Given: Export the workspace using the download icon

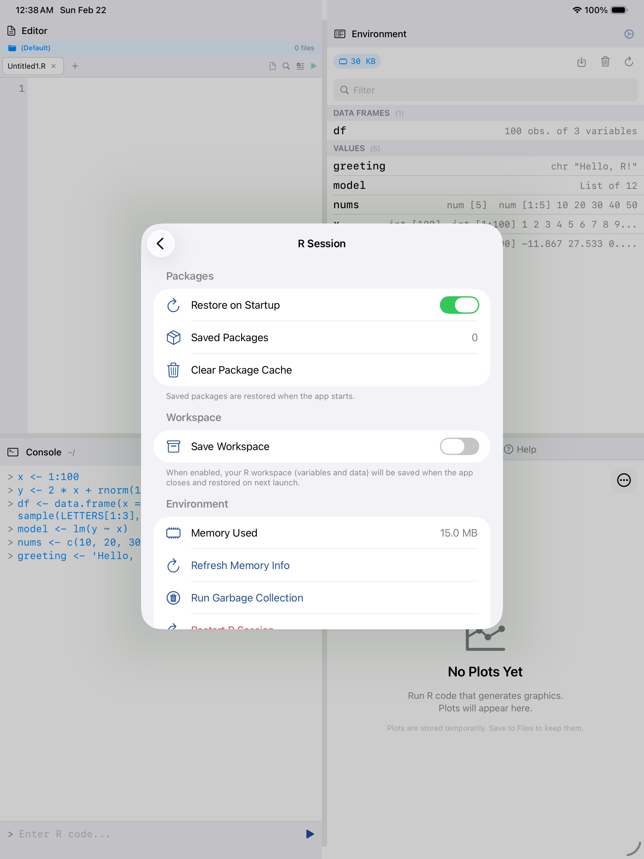Looking at the screenshot, I should [581, 62].
